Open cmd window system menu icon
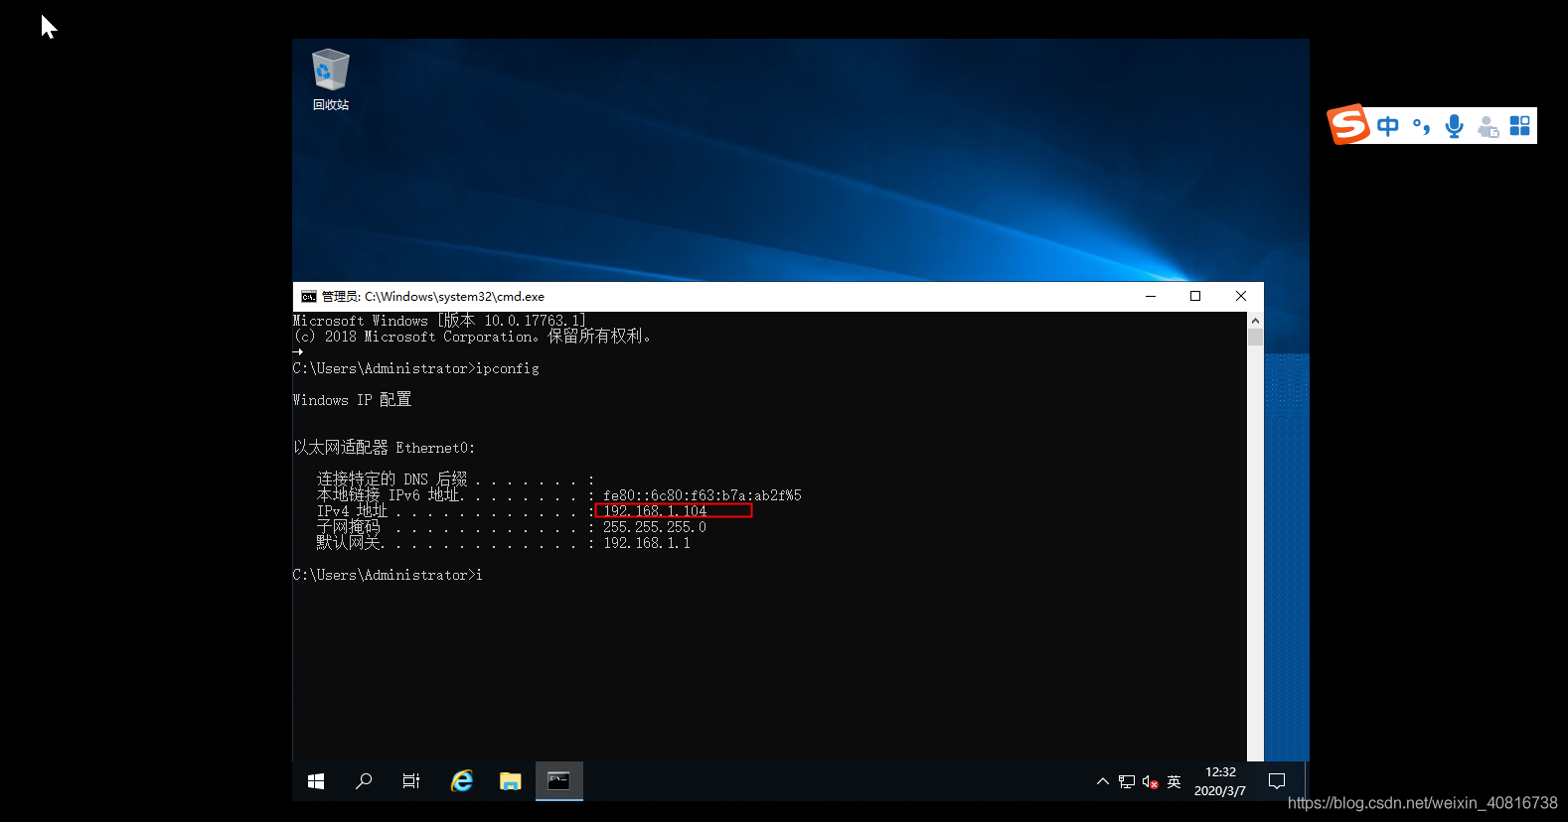1568x822 pixels. (309, 297)
